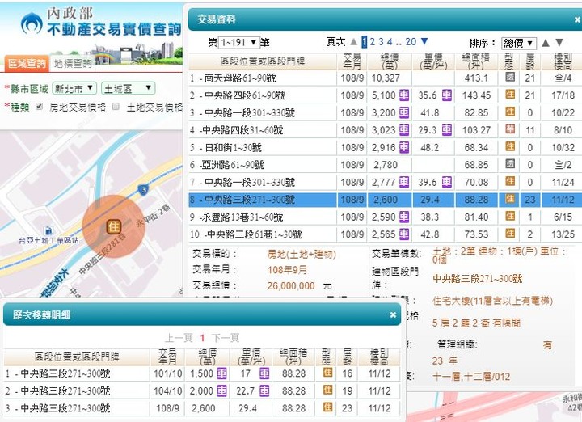
Task: Click history row with date 104/10
Action: [x=202, y=390]
